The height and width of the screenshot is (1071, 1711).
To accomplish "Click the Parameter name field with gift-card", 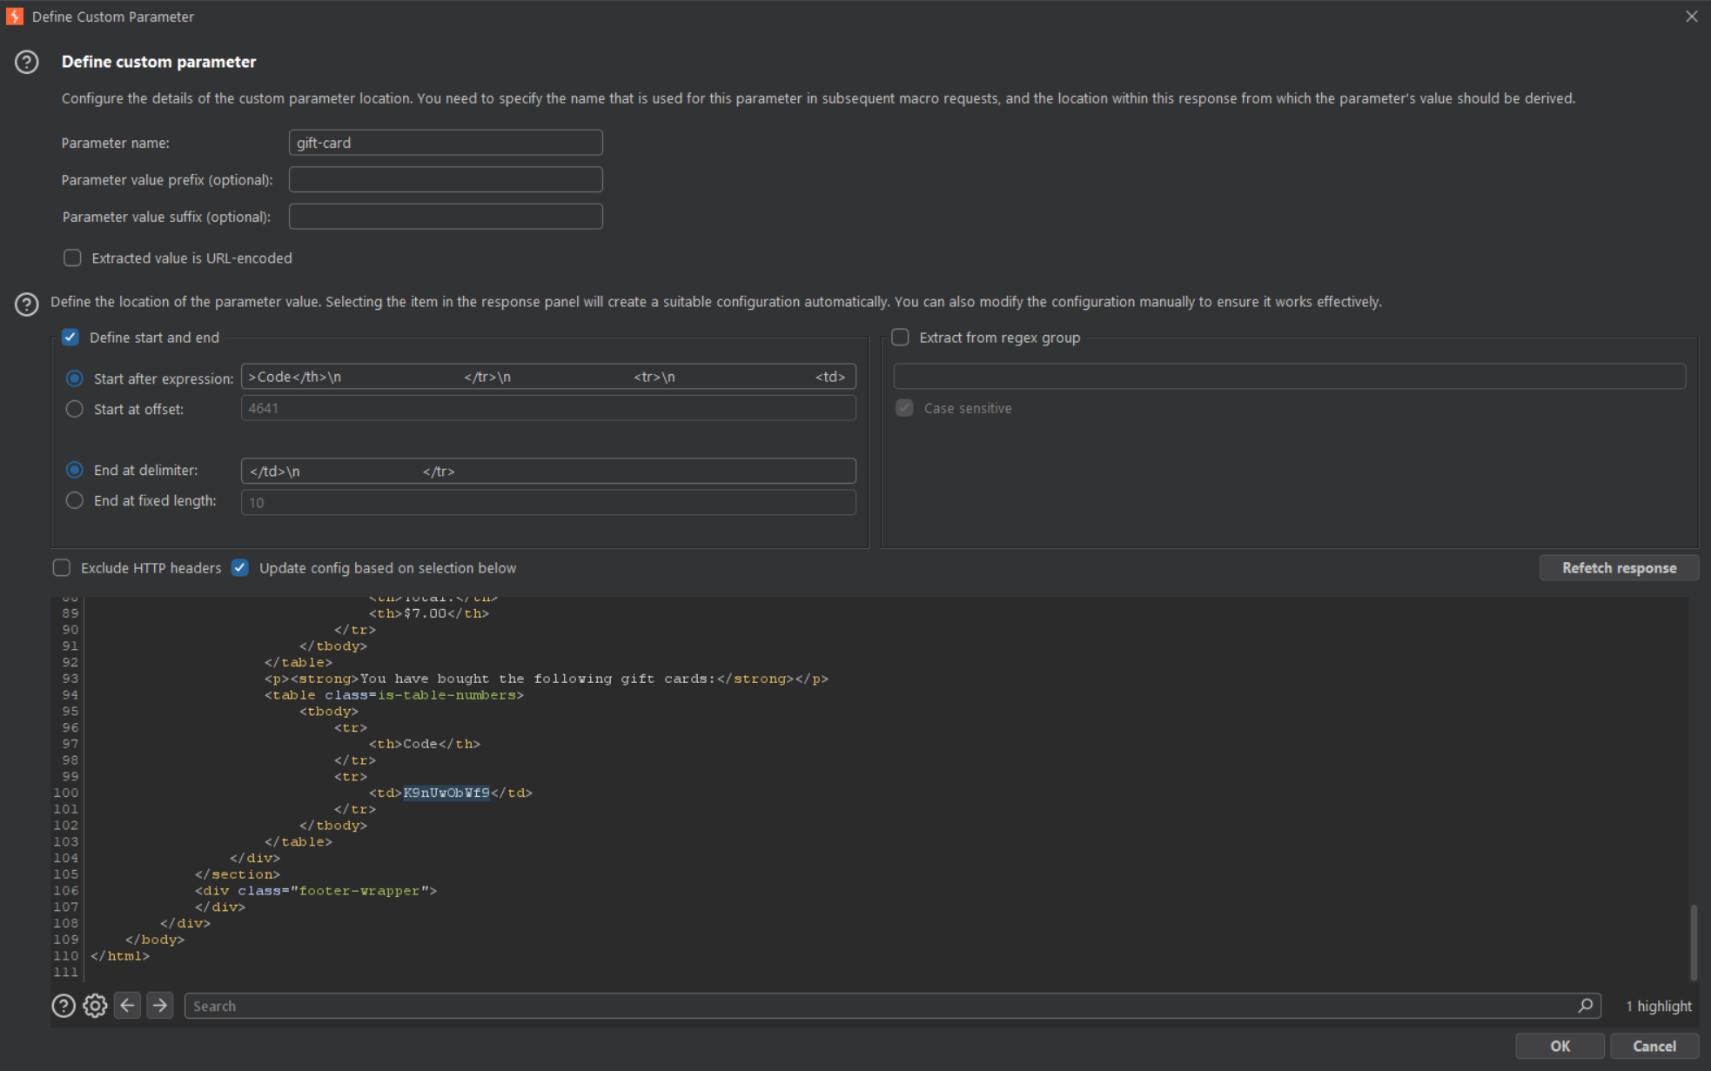I will 446,143.
